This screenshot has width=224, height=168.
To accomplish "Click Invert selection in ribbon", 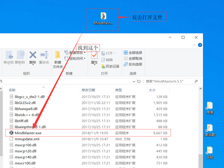I will click(133, 64).
